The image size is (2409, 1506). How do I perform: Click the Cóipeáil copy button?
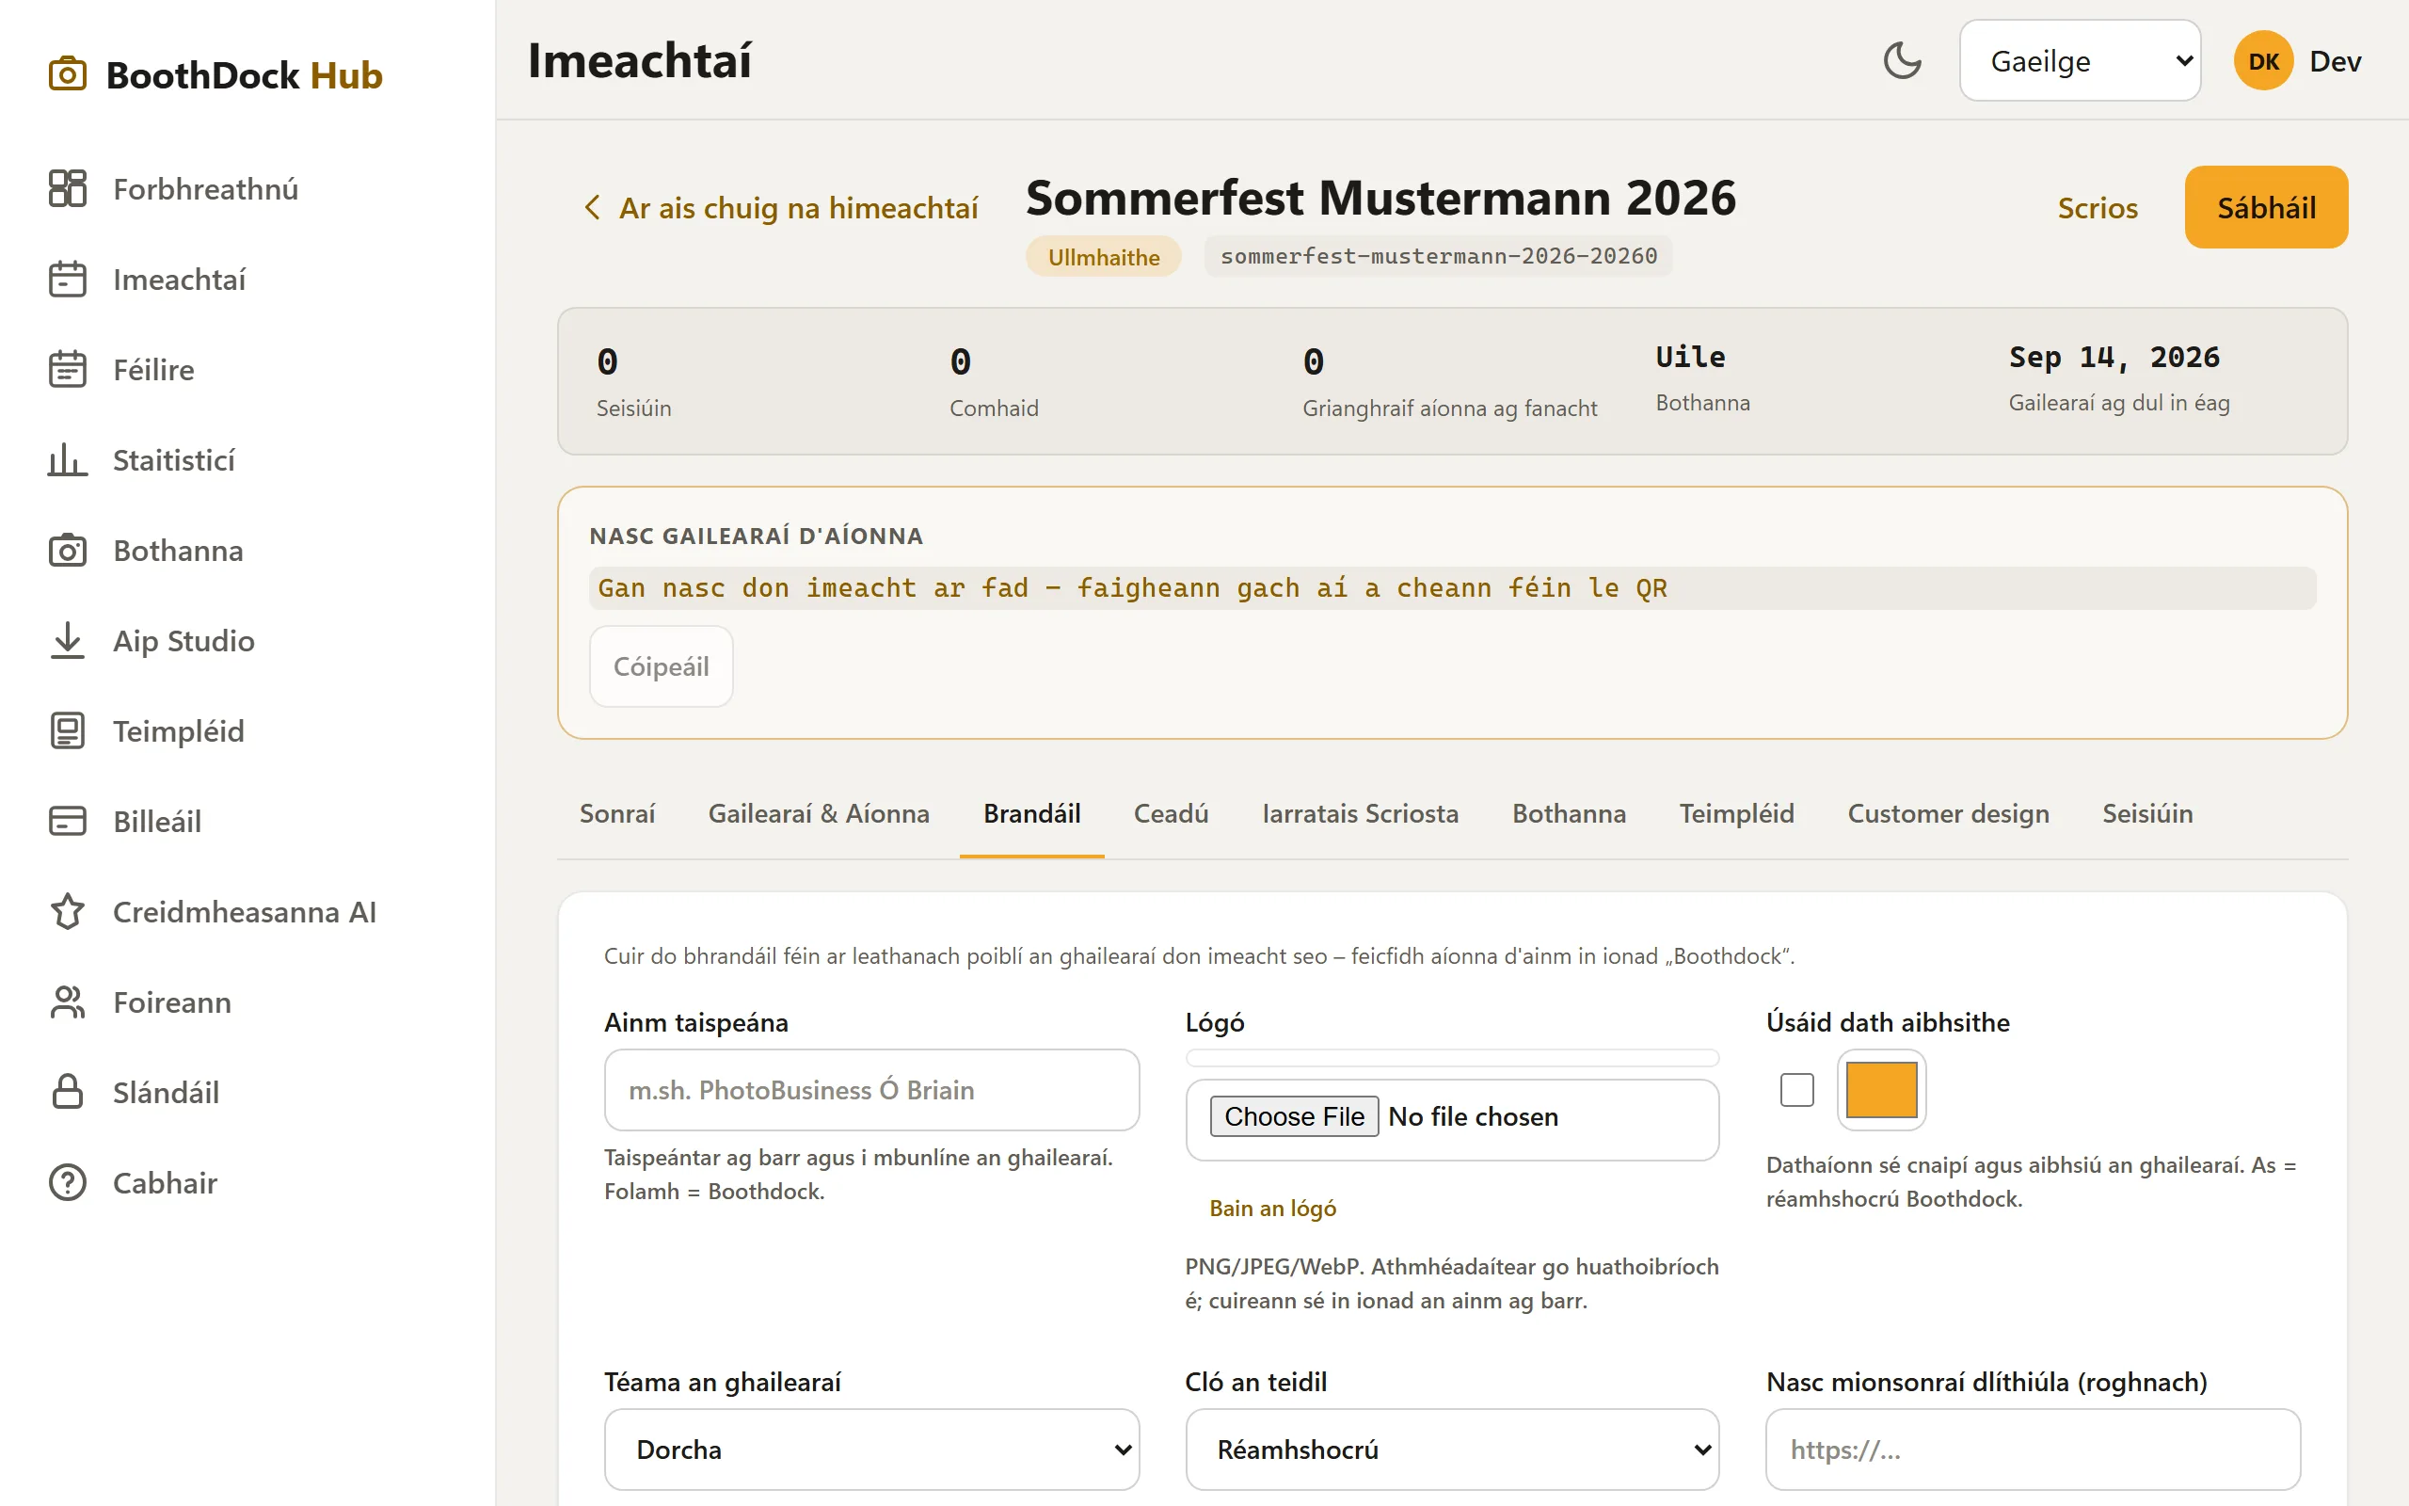(661, 666)
